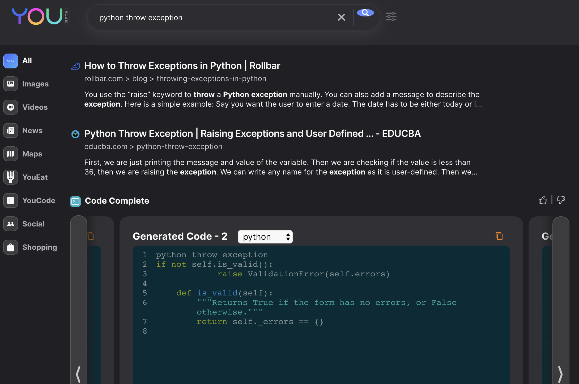
Task: Click the blue search magnifier button
Action: (365, 13)
